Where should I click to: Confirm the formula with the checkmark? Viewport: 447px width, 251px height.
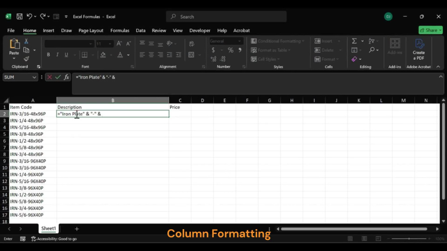click(x=58, y=77)
